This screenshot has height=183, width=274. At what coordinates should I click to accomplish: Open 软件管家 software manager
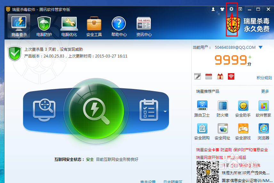click(x=263, y=109)
